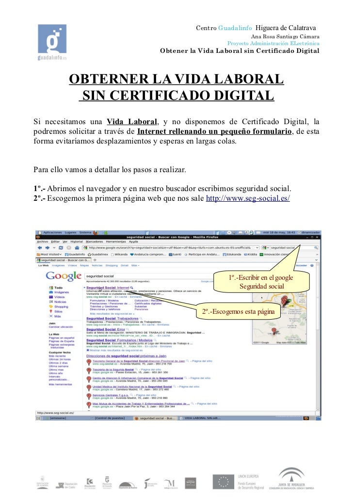Screen dimensions: 353x500
Task: Open the Participa en Andalu... bookmark
Action: coord(202,255)
